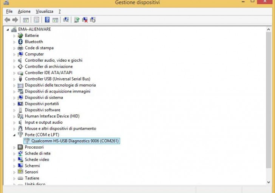Click the scrollbar down arrow
Viewport: 275px width, 193px height.
coord(269,182)
